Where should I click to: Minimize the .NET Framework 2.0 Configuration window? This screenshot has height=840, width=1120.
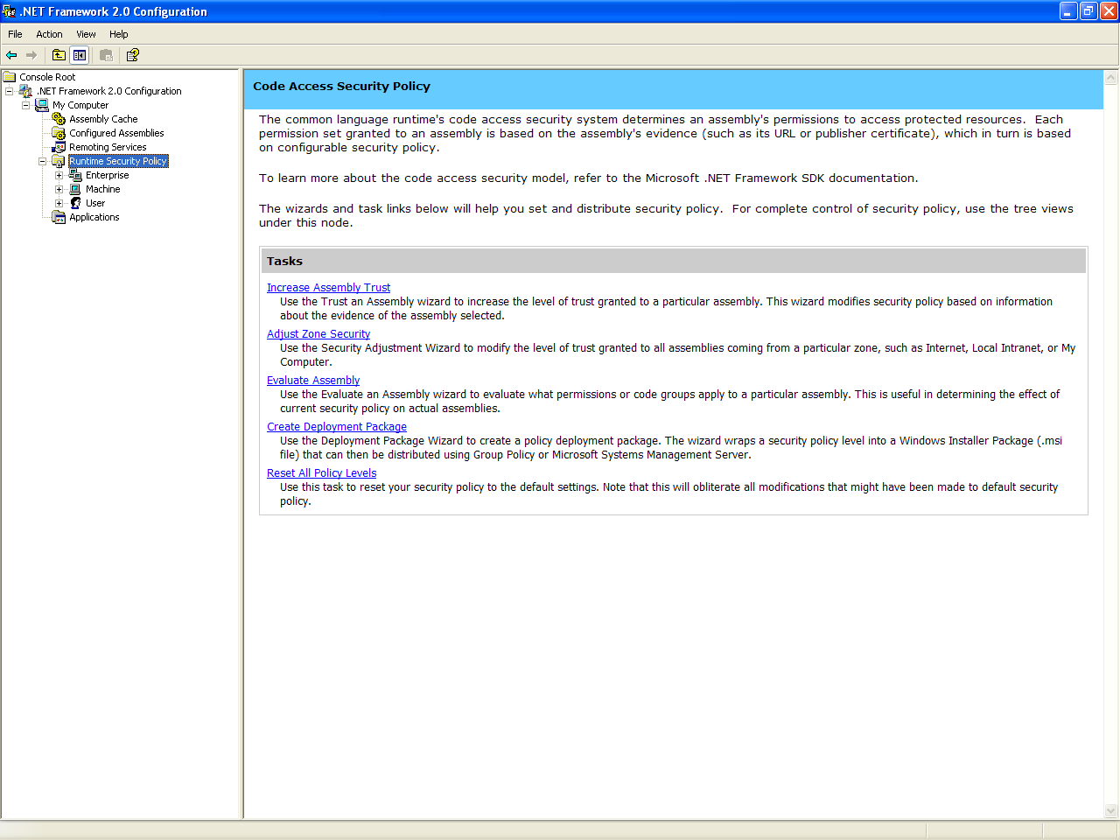point(1068,11)
